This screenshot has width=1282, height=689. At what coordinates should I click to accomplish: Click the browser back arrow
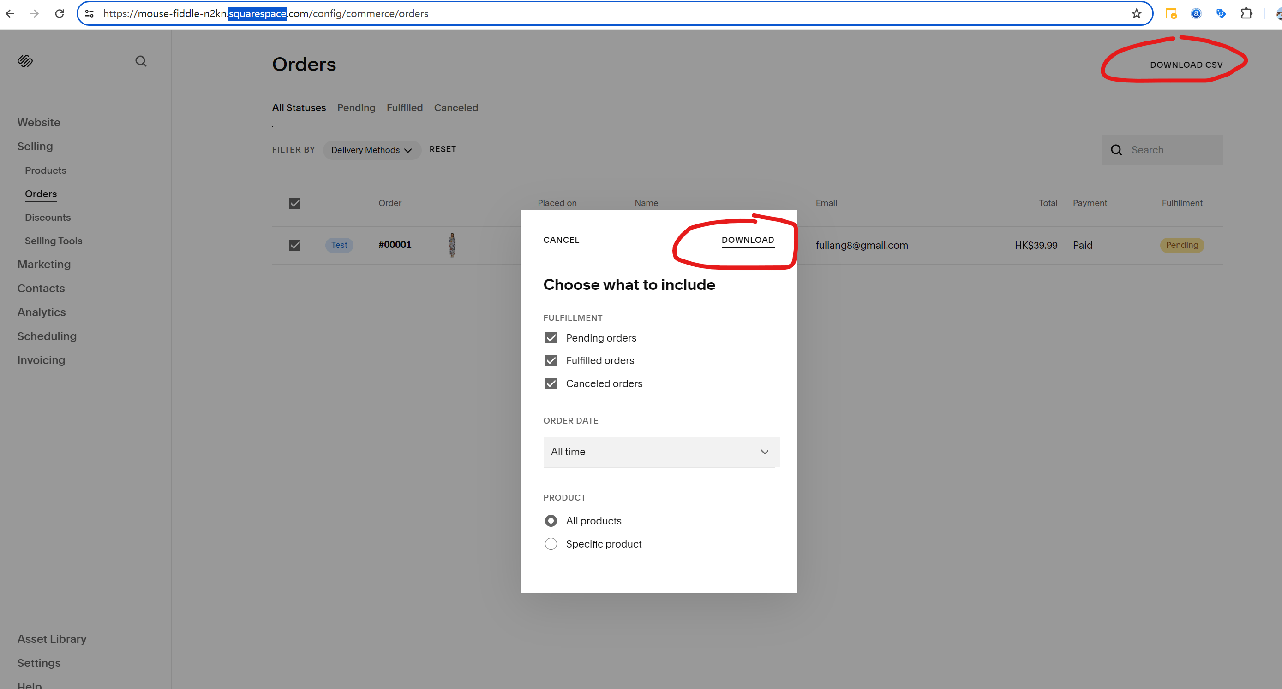click(x=10, y=13)
